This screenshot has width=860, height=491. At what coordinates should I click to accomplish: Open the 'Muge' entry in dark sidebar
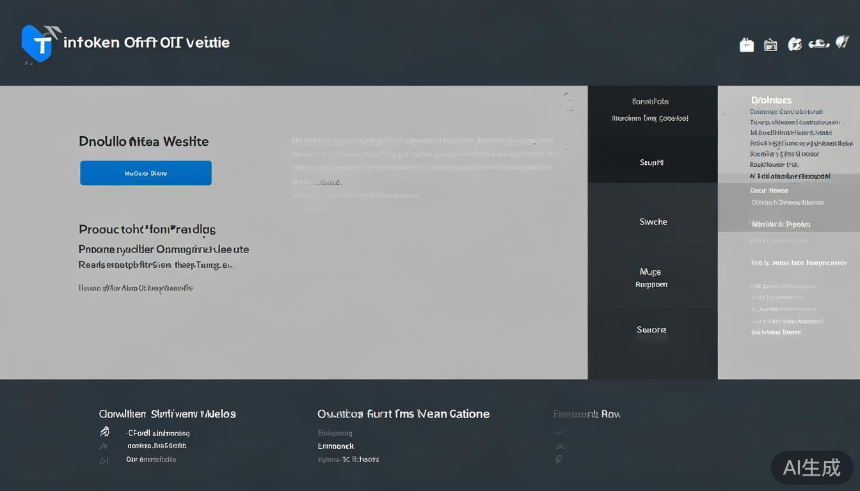651,272
